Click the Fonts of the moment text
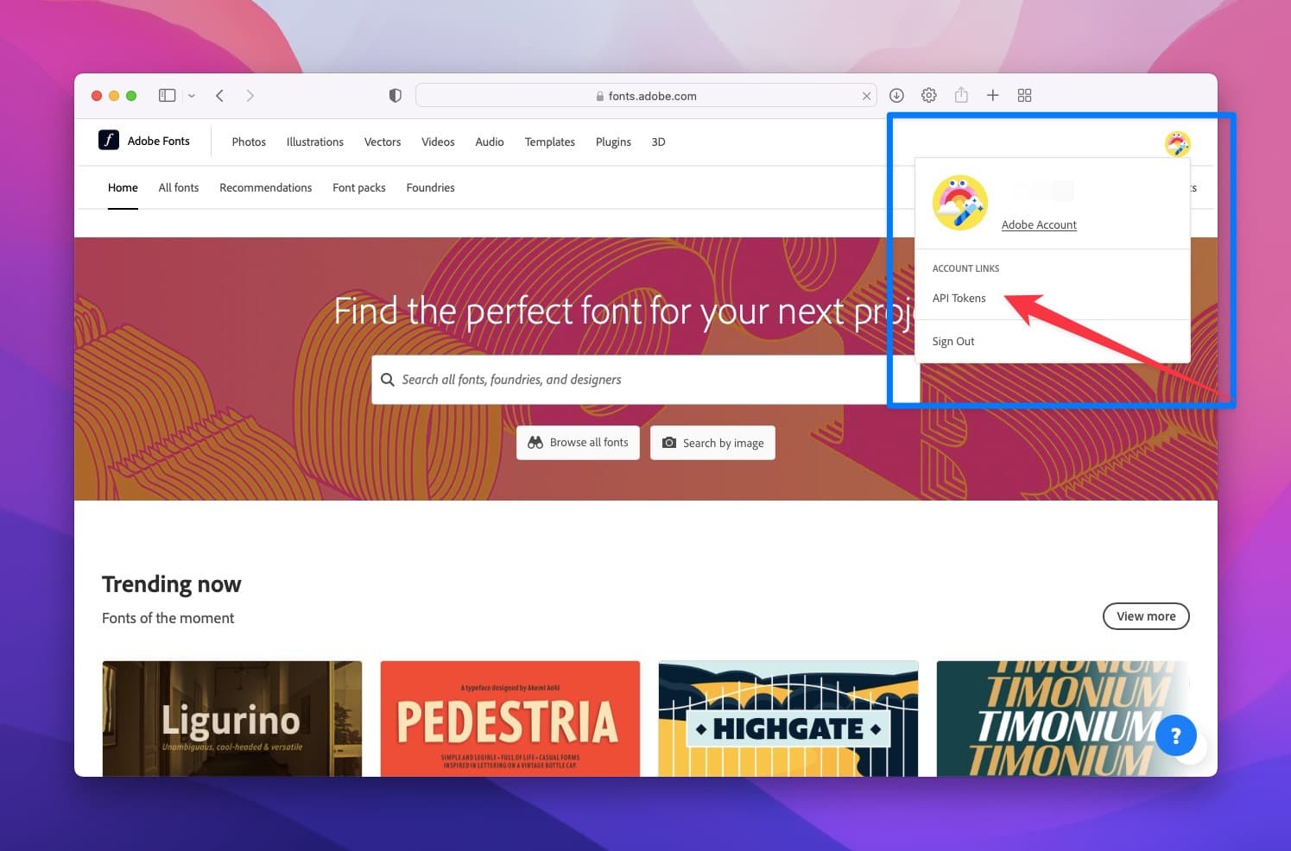This screenshot has height=851, width=1291. coord(168,618)
